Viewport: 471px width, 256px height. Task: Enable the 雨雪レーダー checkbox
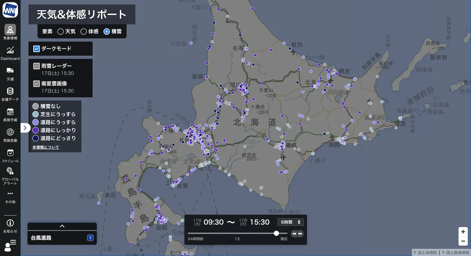coord(36,66)
